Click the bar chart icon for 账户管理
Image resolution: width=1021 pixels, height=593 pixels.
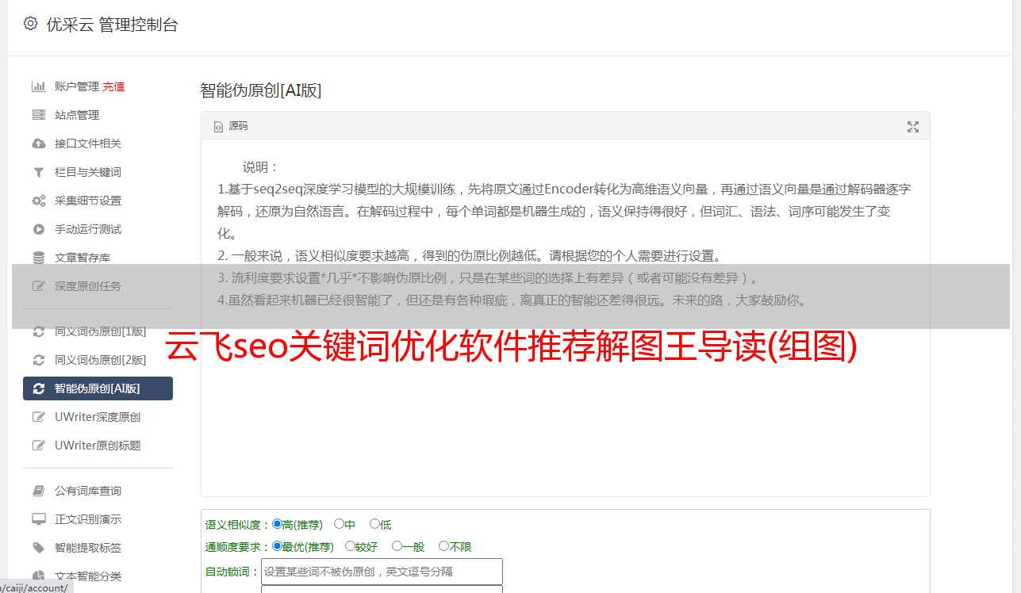tap(38, 86)
